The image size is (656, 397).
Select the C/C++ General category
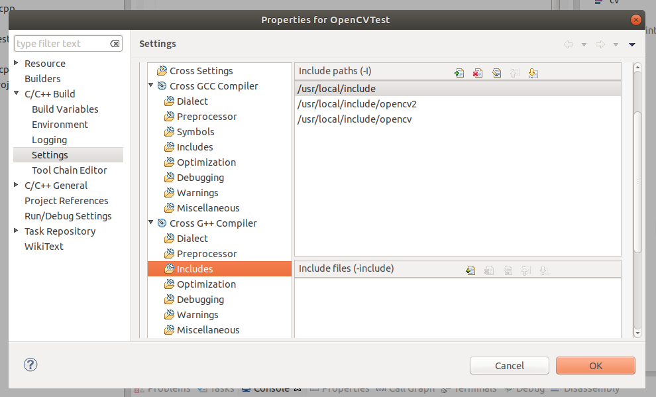point(56,186)
